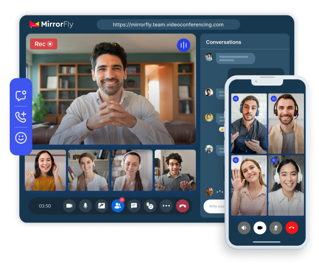This screenshot has height=265, width=319.
Task: Click the MirrorFly logo
Action: [51, 24]
